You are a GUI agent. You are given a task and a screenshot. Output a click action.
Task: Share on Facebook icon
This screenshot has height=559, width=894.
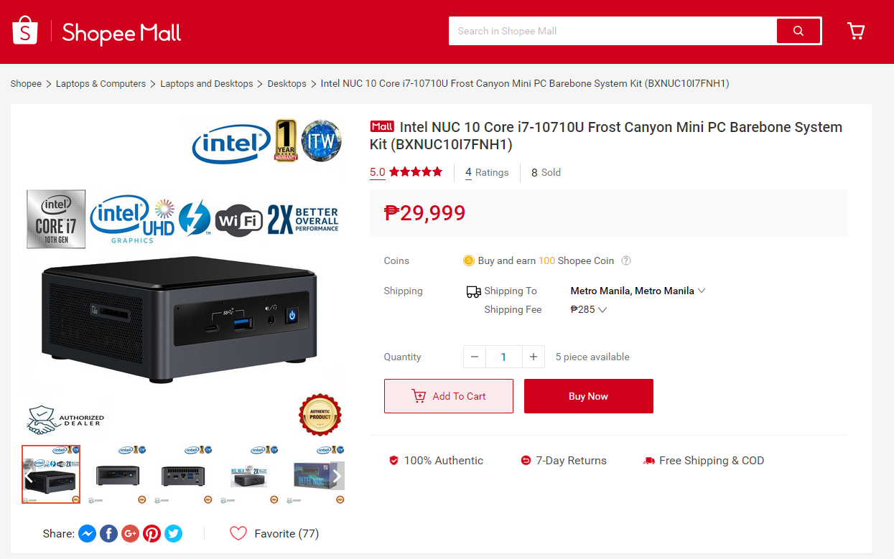[108, 533]
